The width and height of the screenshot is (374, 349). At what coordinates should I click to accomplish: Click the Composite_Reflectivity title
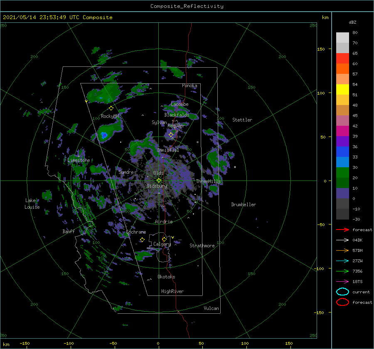(x=187, y=6)
